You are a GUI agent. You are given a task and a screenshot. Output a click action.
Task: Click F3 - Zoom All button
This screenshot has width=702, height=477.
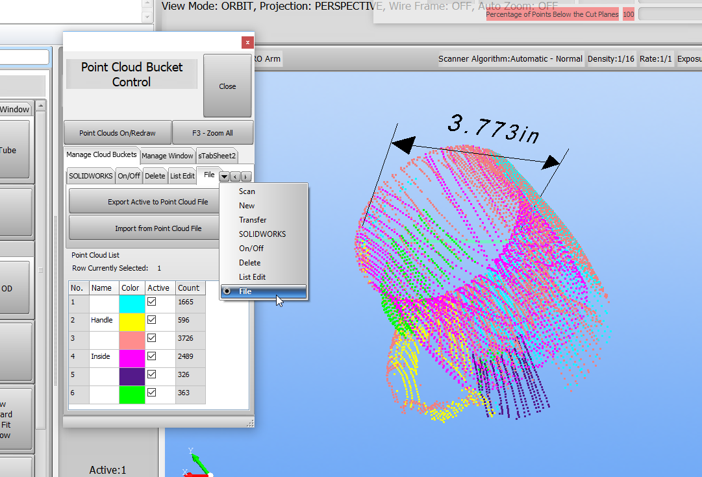(x=212, y=133)
